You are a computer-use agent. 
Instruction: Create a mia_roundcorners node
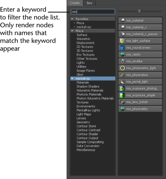click(140, 48)
